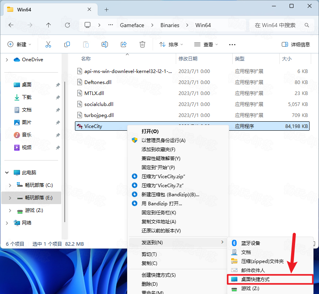This screenshot has width=319, height=294.
Task: Expand the 网络 tree node
Action: [7, 223]
